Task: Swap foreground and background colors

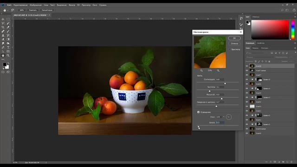Action: (8, 63)
